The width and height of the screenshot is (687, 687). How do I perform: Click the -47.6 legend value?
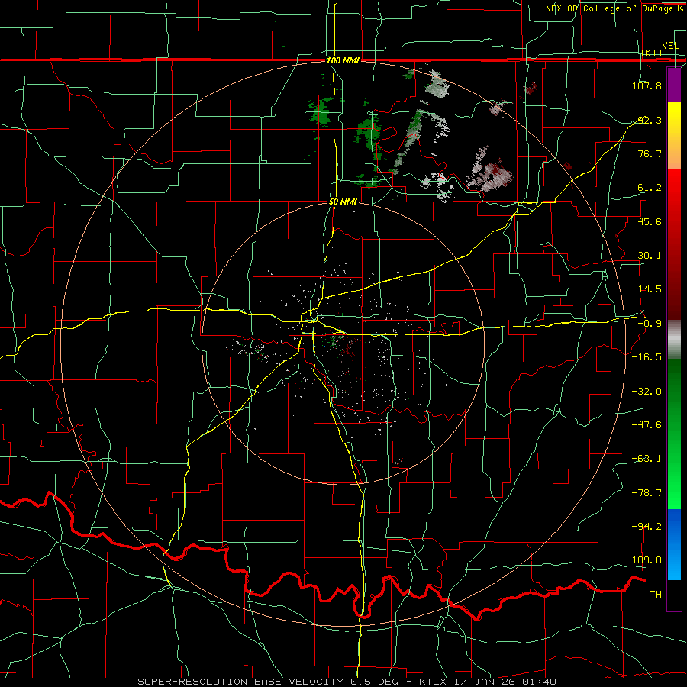[647, 425]
